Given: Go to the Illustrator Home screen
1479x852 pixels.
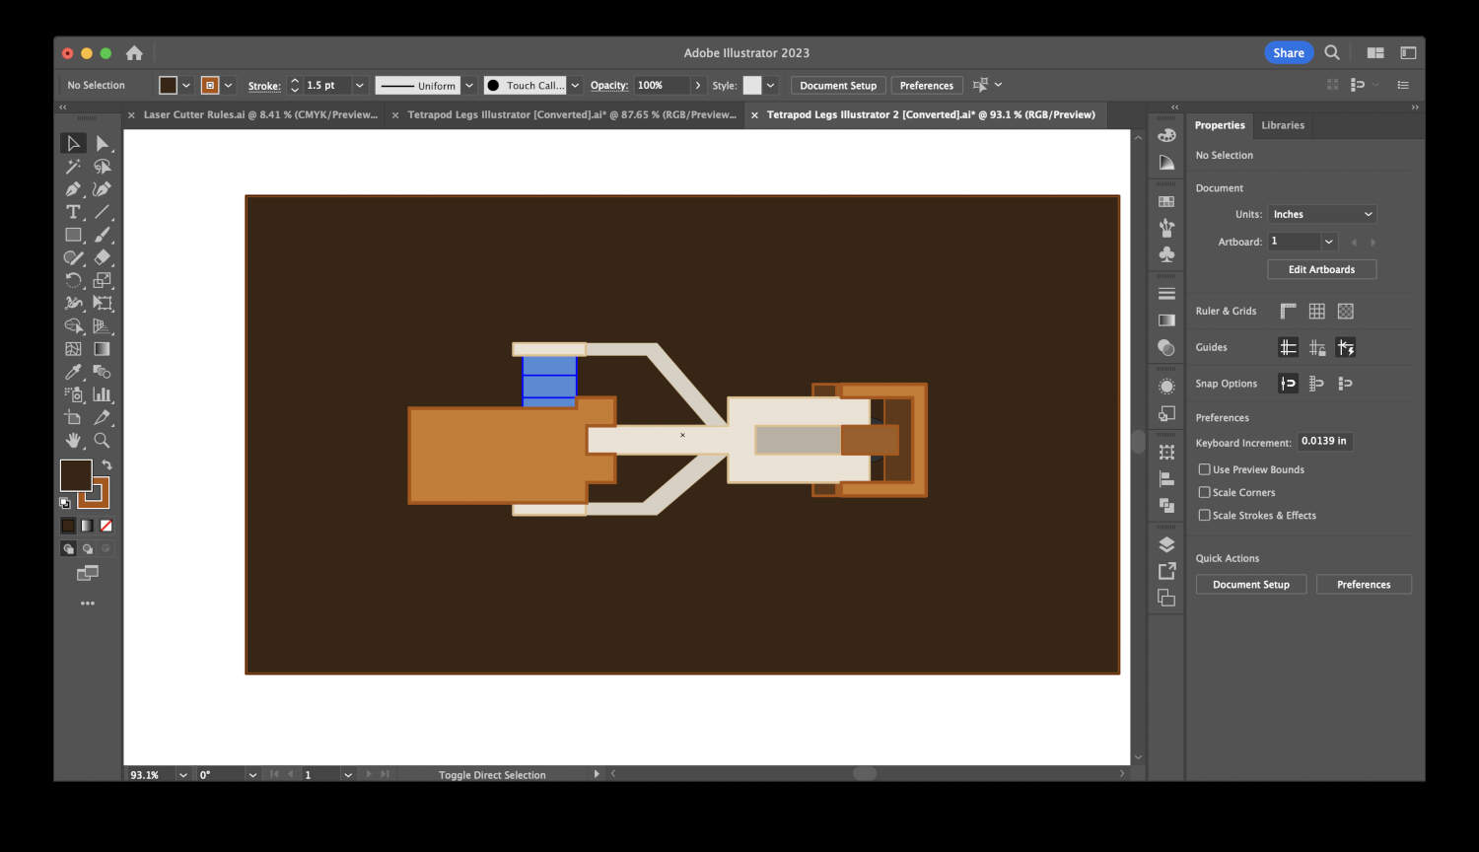Looking at the screenshot, I should tap(134, 52).
